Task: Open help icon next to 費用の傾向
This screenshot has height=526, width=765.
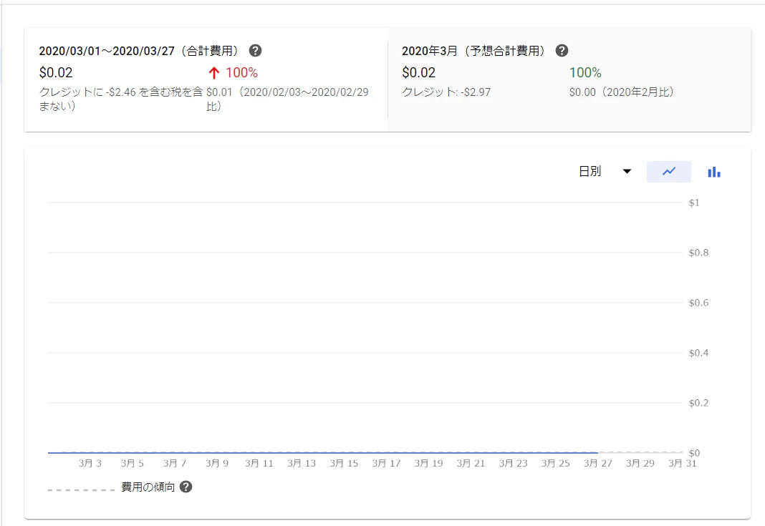Action: (186, 487)
